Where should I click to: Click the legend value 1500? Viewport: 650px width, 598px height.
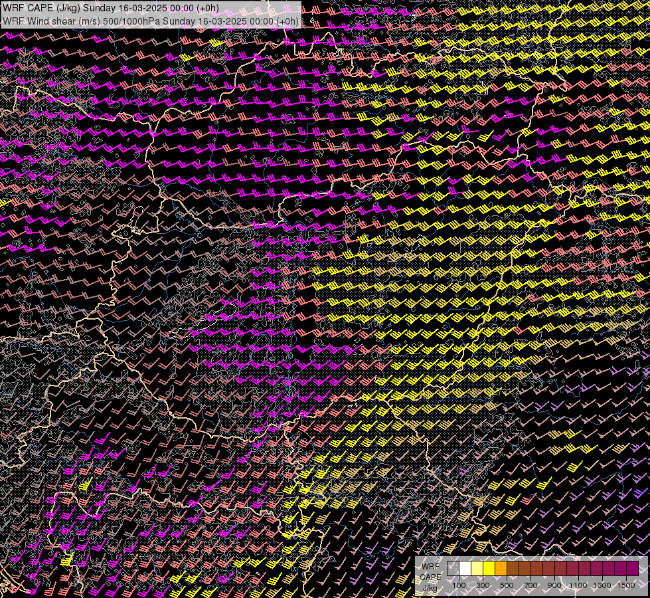[x=626, y=585]
